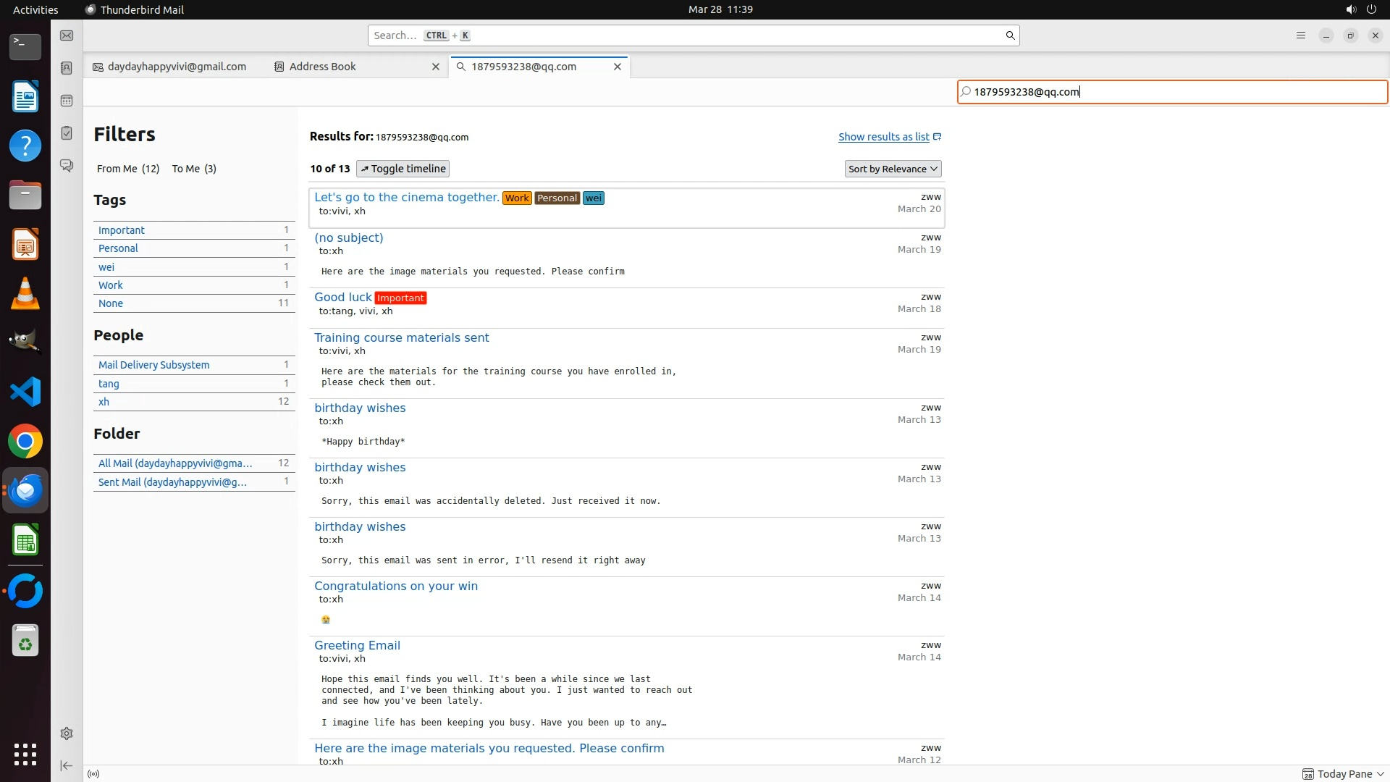Screen dimensions: 1390x782
Task: Toggle the To Me filter
Action: click(x=194, y=169)
